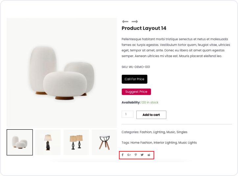Screen dimensions: 238x176
Task: Follow the Music Lights tag link
Action: [x=187, y=143]
